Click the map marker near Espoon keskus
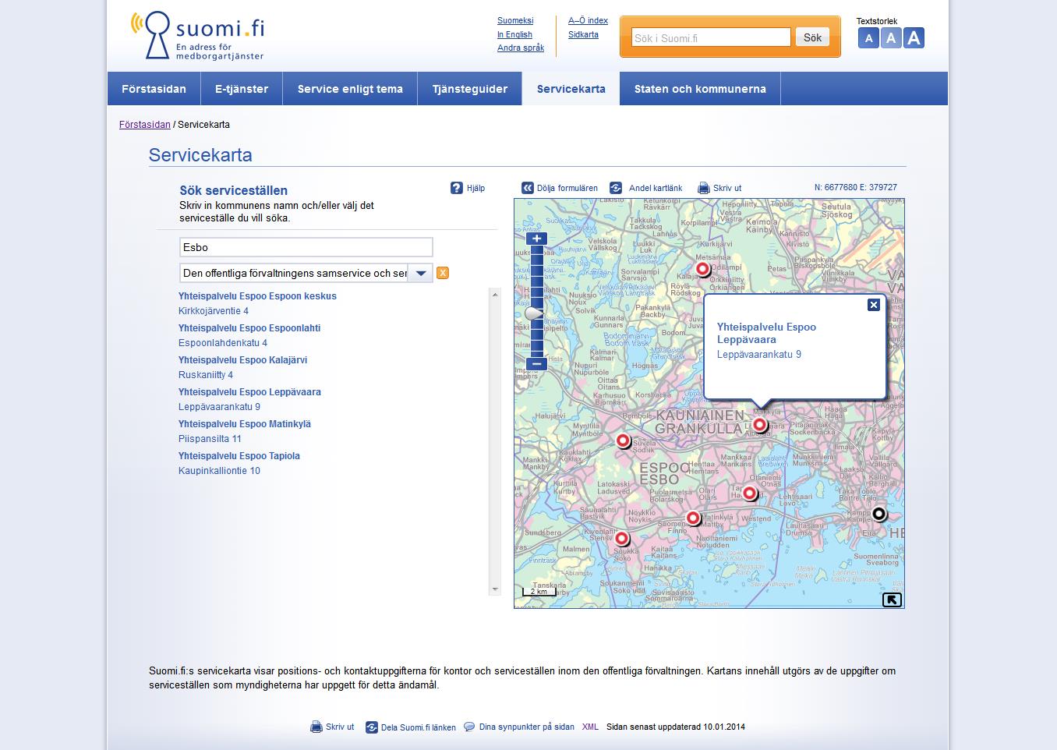Image resolution: width=1057 pixels, height=750 pixels. 623,441
